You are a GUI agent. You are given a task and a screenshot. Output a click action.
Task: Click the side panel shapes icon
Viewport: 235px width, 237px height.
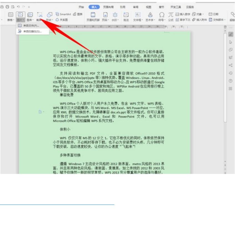point(231,50)
